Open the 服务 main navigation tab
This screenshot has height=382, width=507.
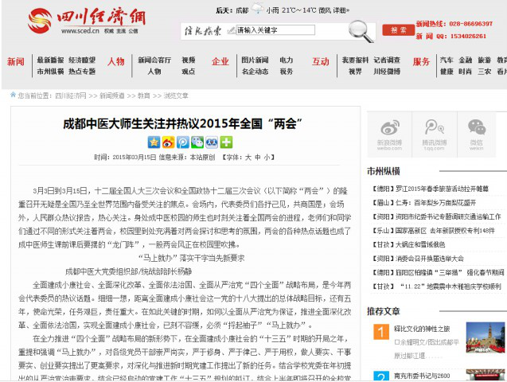[421, 62]
